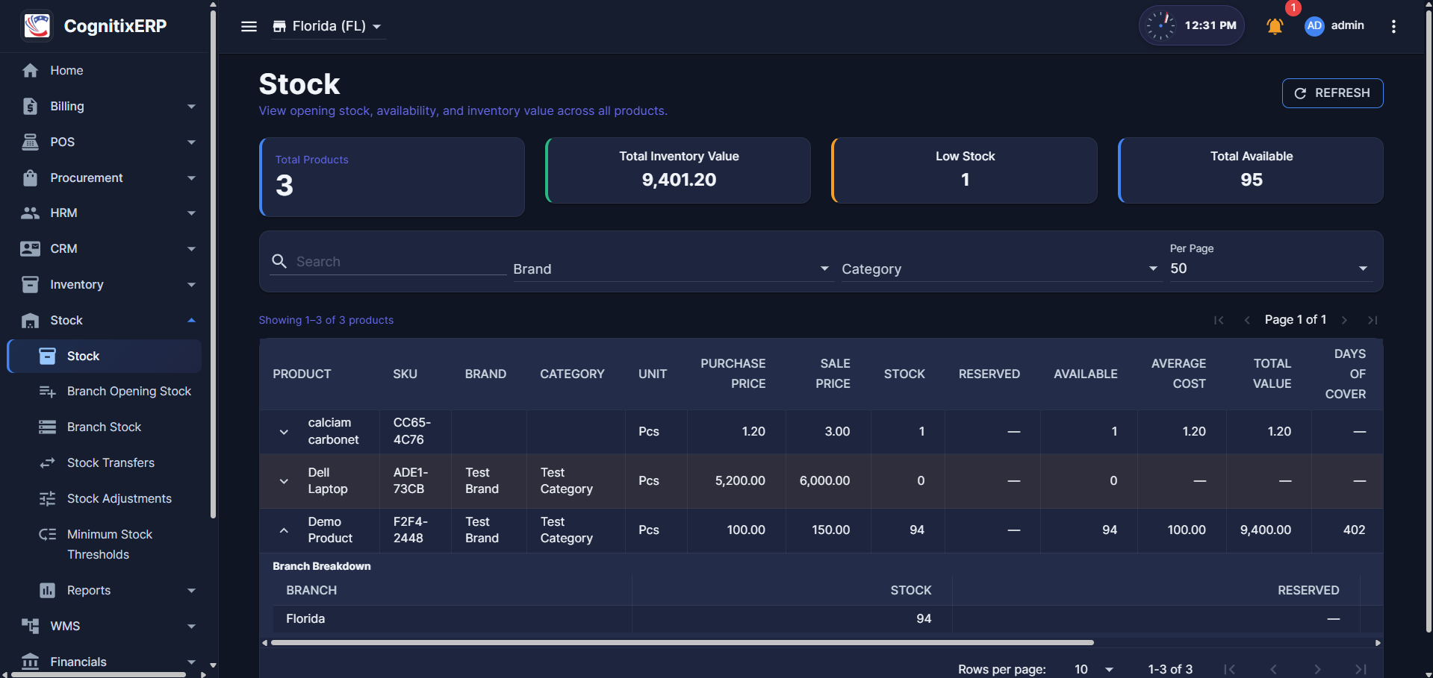
Task: Click the CRM contact card icon
Action: (x=30, y=248)
